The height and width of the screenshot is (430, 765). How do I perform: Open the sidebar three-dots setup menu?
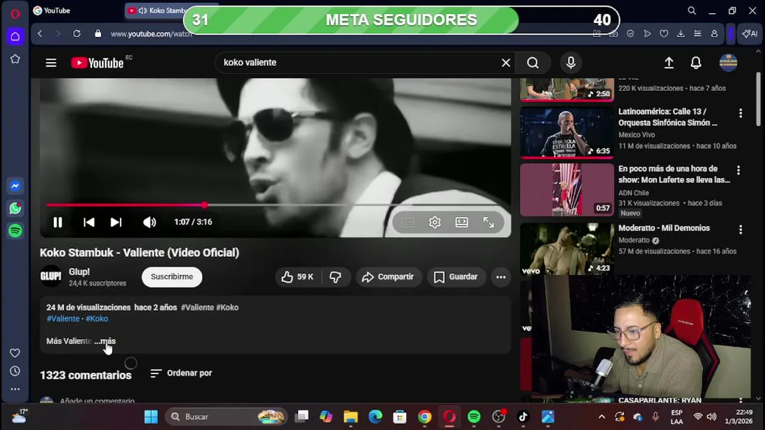tap(15, 389)
